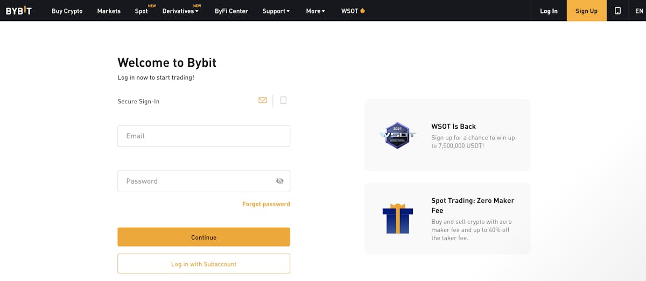This screenshot has height=281, width=646.
Task: Toggle password visibility eye icon
Action: pos(279,181)
